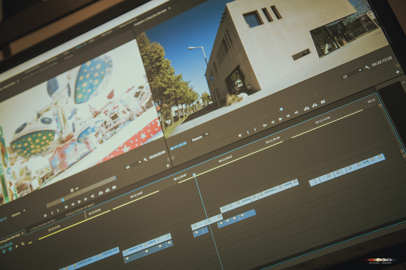This screenshot has height=270, width=406.
Task: Mark Out point in Program monitor
Action: pos(255,129)
